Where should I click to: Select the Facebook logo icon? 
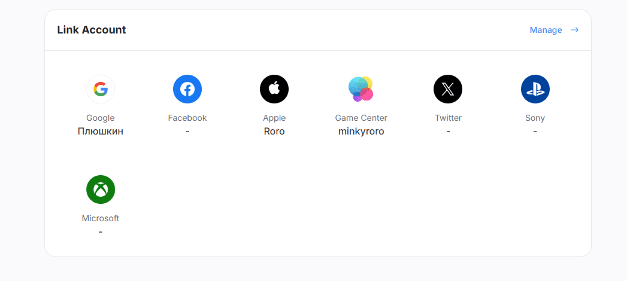pos(187,90)
